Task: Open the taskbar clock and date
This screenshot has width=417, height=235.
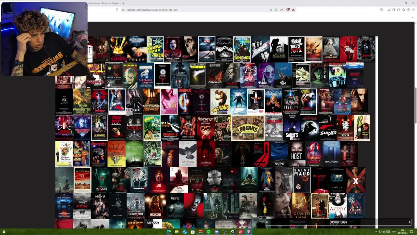Action: tap(402, 232)
